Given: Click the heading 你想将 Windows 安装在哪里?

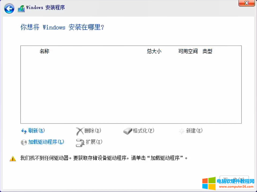Looking at the screenshot, I should click(62, 27).
